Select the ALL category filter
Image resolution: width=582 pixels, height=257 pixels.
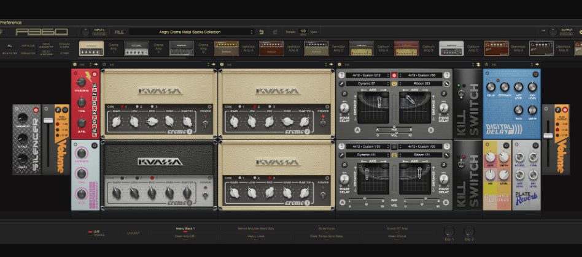(x=10, y=45)
